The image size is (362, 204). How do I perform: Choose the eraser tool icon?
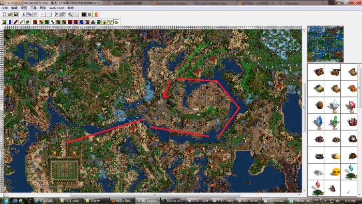[x=22, y=22]
